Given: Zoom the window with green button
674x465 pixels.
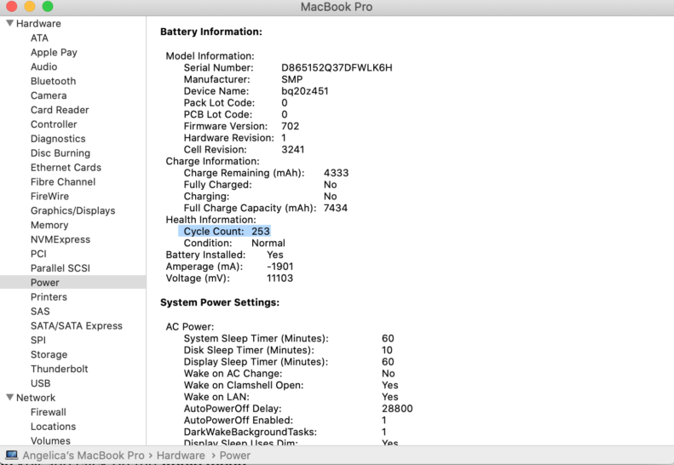Looking at the screenshot, I should [48, 7].
